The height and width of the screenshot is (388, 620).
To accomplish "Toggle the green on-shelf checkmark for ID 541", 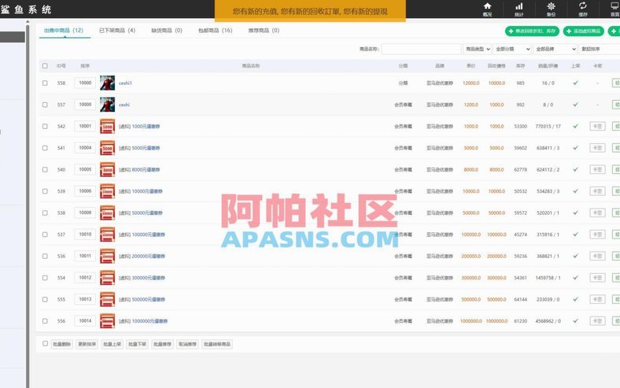I will [x=575, y=148].
